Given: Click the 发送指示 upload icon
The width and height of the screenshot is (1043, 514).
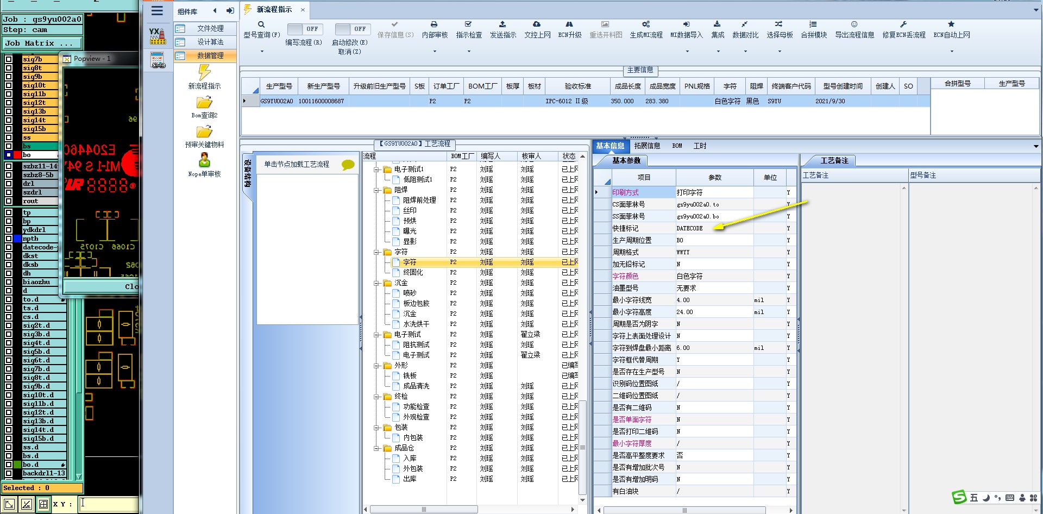Looking at the screenshot, I should [502, 24].
